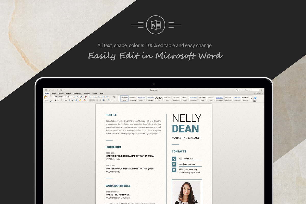Click the bulleted list icon

pyautogui.click(x=91, y=97)
